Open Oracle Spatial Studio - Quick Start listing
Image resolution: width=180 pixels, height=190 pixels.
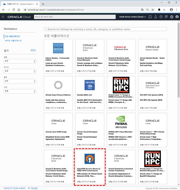[x=153, y=56]
